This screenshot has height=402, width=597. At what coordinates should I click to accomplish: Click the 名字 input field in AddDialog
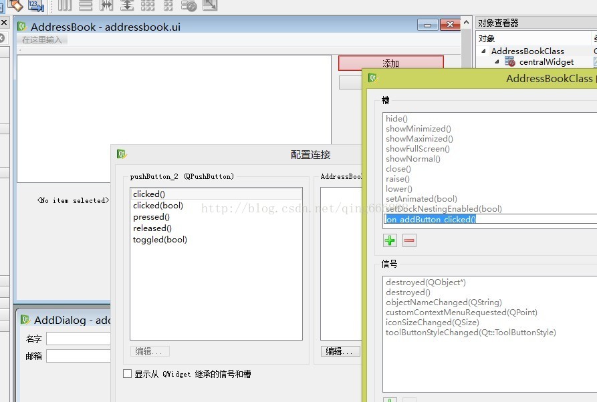(78, 339)
